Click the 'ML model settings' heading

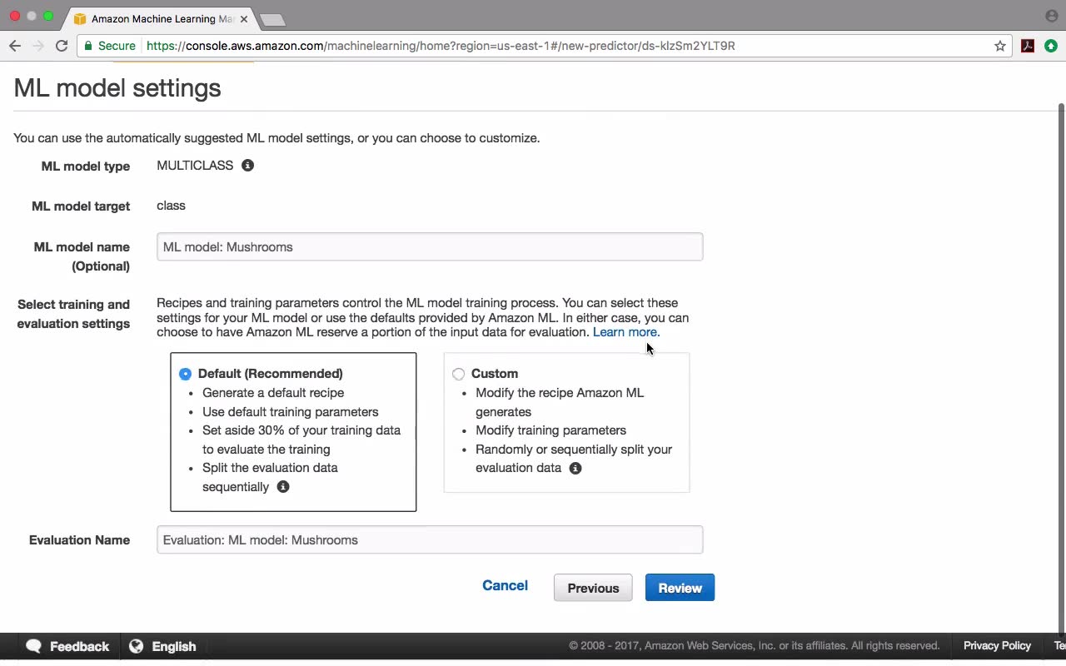pyautogui.click(x=117, y=88)
